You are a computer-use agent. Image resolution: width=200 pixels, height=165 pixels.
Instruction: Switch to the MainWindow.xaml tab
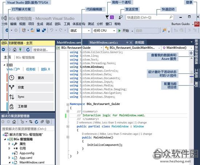[69, 42]
